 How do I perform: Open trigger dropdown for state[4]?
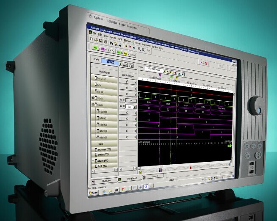pyautogui.click(x=136, y=137)
